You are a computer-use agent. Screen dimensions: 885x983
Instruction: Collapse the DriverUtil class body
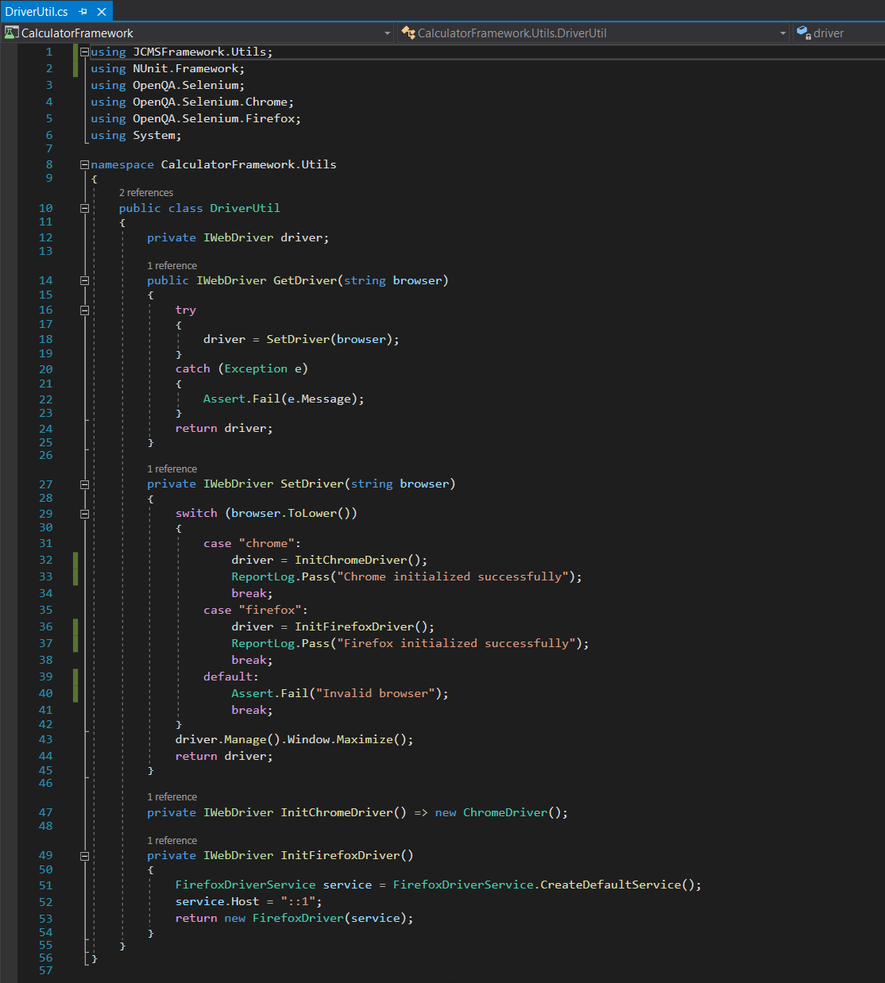tap(84, 208)
